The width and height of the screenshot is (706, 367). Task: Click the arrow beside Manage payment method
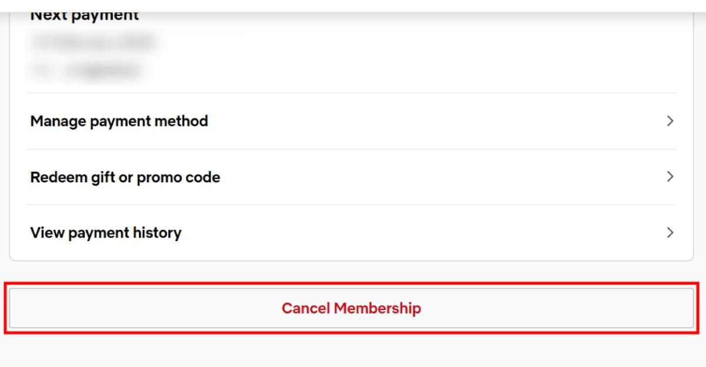coord(670,121)
